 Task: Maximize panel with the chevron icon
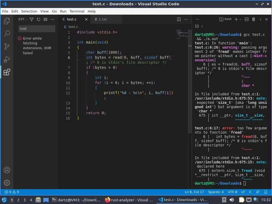(x=260, y=19)
